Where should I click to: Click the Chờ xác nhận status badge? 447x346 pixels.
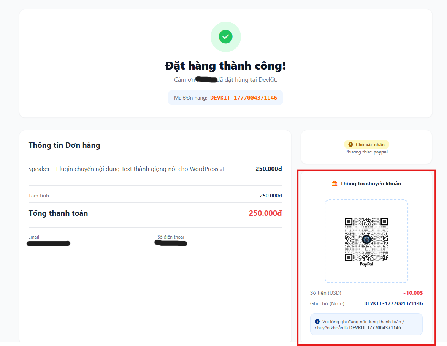click(x=366, y=144)
